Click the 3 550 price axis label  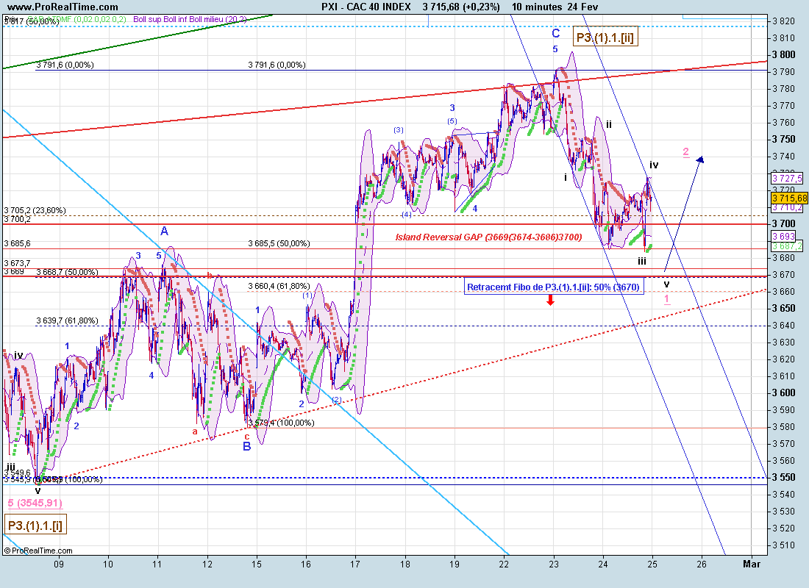coord(784,478)
